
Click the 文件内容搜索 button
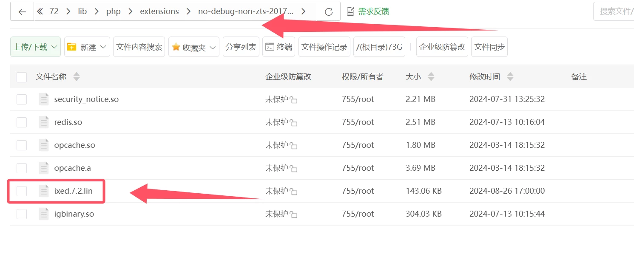(139, 47)
